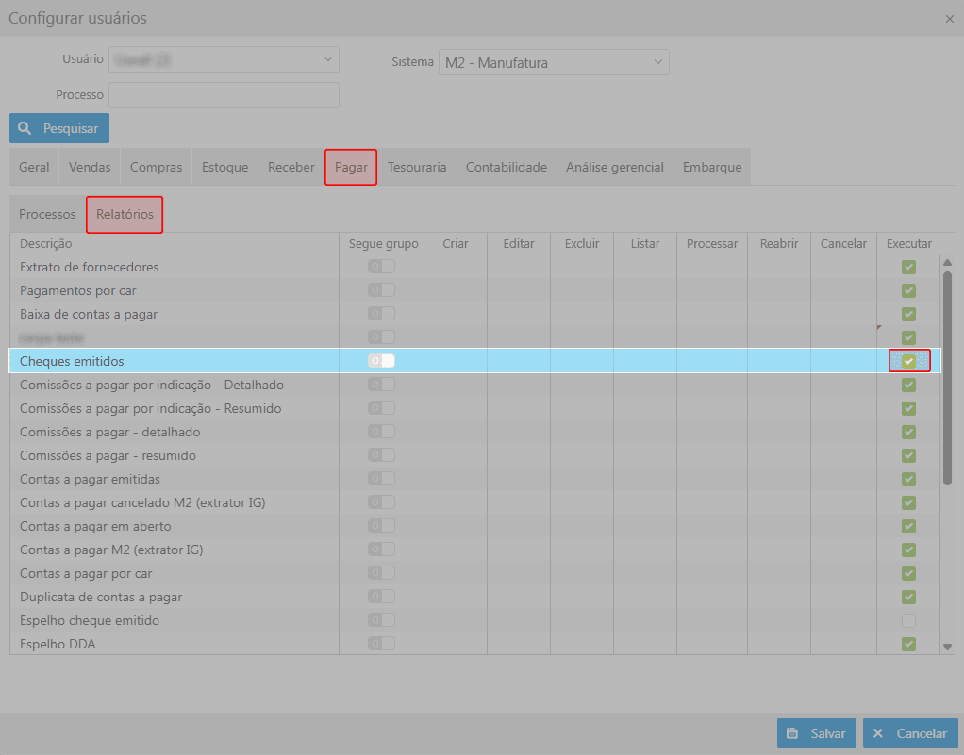The height and width of the screenshot is (755, 964).
Task: Focus the Processo input field
Action: (224, 95)
